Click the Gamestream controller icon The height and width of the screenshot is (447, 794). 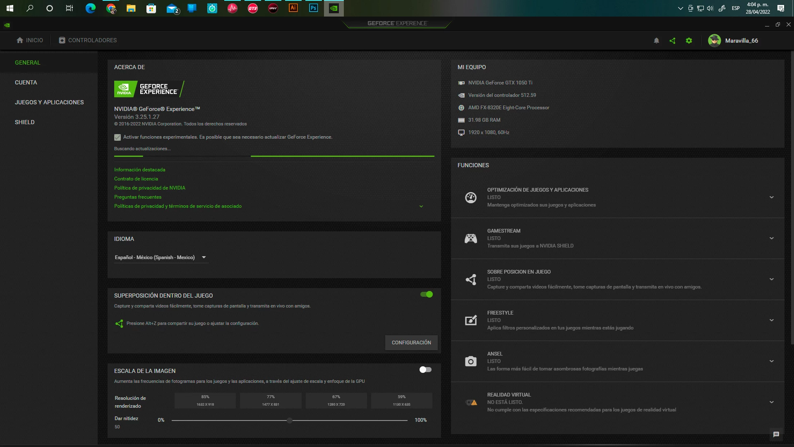471,238
